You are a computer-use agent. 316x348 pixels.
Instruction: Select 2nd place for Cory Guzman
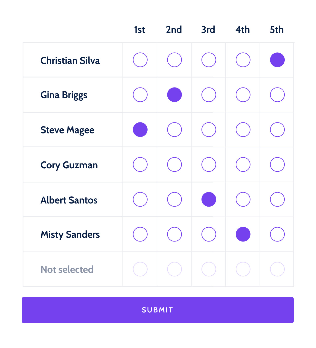175,165
